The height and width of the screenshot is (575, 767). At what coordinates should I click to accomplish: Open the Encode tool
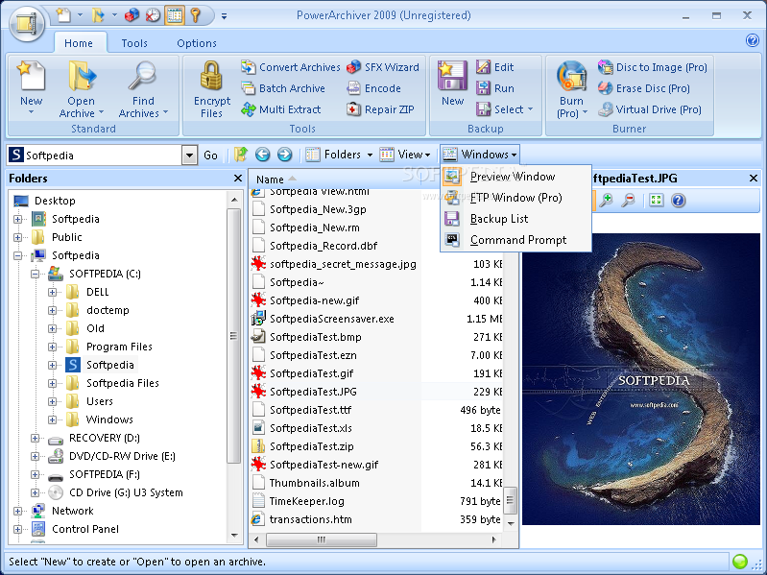coord(373,88)
